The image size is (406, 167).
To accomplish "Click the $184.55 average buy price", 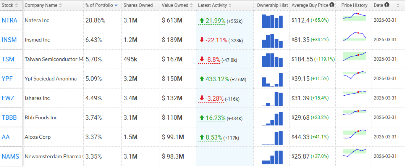I will pyautogui.click(x=302, y=59).
